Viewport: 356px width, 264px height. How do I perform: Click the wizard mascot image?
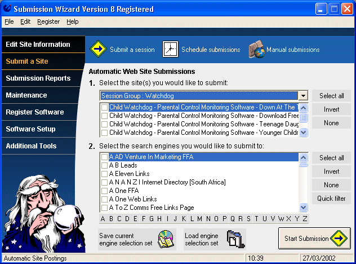click(x=43, y=213)
